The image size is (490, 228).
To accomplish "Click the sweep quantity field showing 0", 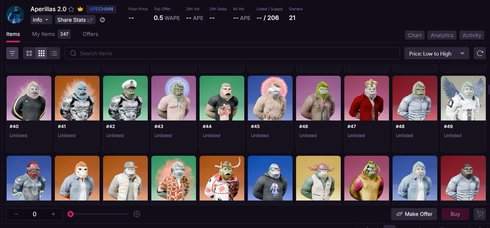I will pos(35,214).
